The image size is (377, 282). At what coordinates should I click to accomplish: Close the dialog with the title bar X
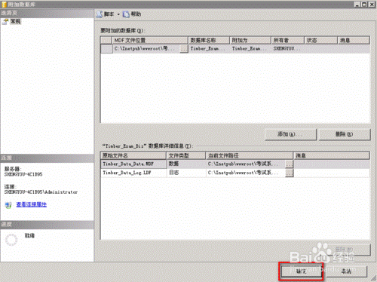point(372,5)
